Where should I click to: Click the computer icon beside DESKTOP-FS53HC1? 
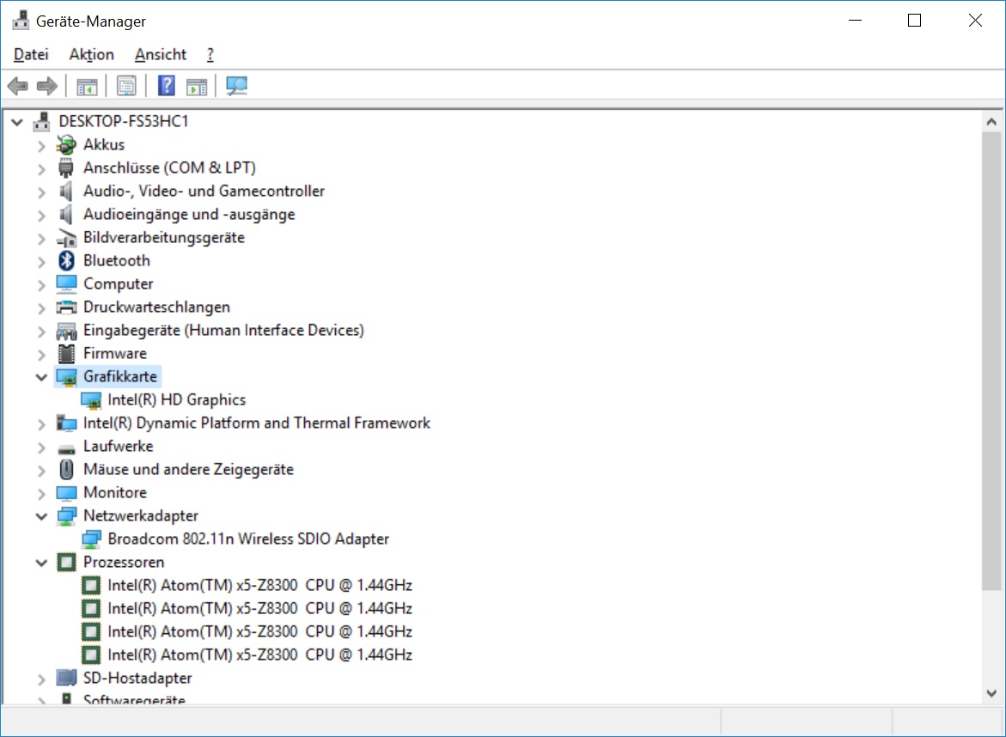(42, 121)
